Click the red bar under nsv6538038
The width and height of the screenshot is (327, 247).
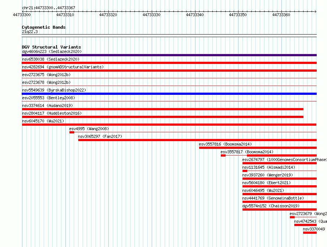tap(169, 63)
